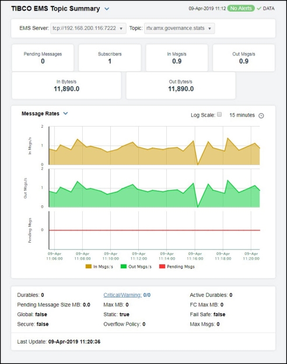287x364 pixels.
Task: Click the DATA checkmark status icon
Action: (259, 9)
